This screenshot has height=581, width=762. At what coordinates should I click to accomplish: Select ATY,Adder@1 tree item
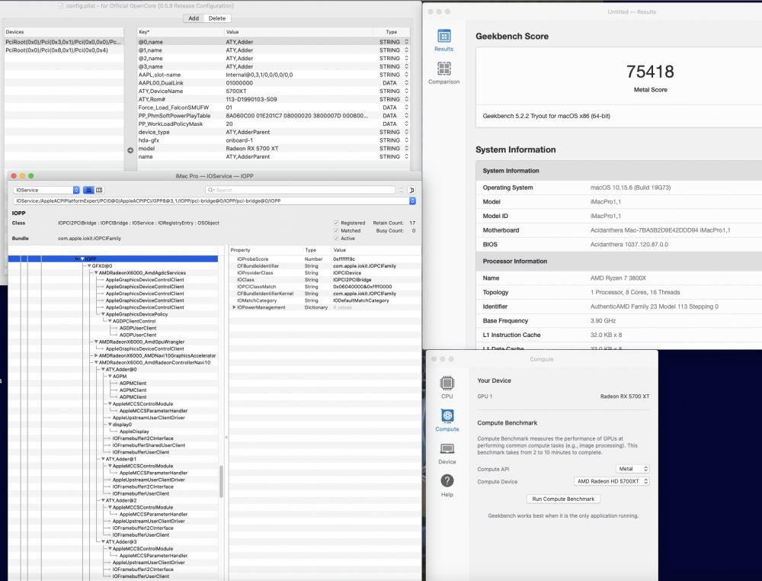click(x=121, y=459)
